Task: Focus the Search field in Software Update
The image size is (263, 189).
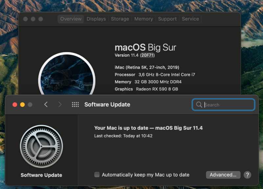Action: (x=224, y=105)
